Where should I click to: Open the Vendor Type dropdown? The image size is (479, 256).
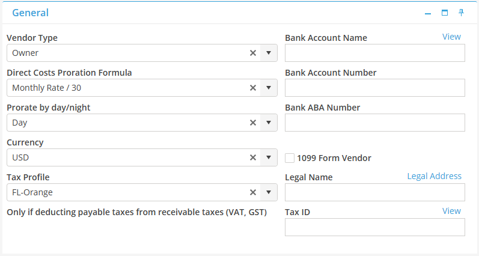pos(269,53)
